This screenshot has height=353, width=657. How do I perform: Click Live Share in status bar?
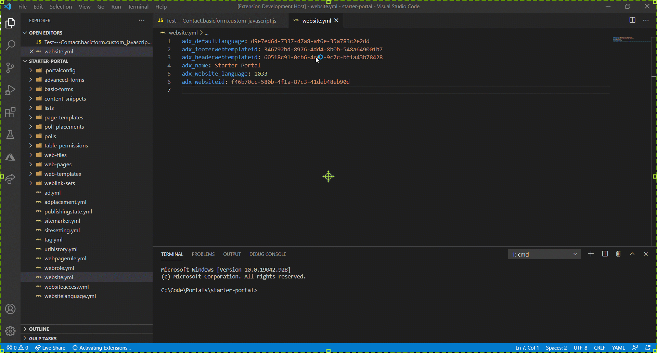50,348
